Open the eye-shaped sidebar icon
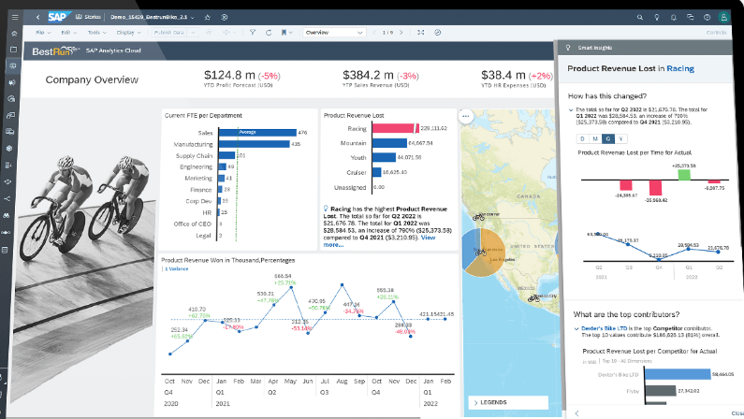The height and width of the screenshot is (419, 744). (7, 181)
